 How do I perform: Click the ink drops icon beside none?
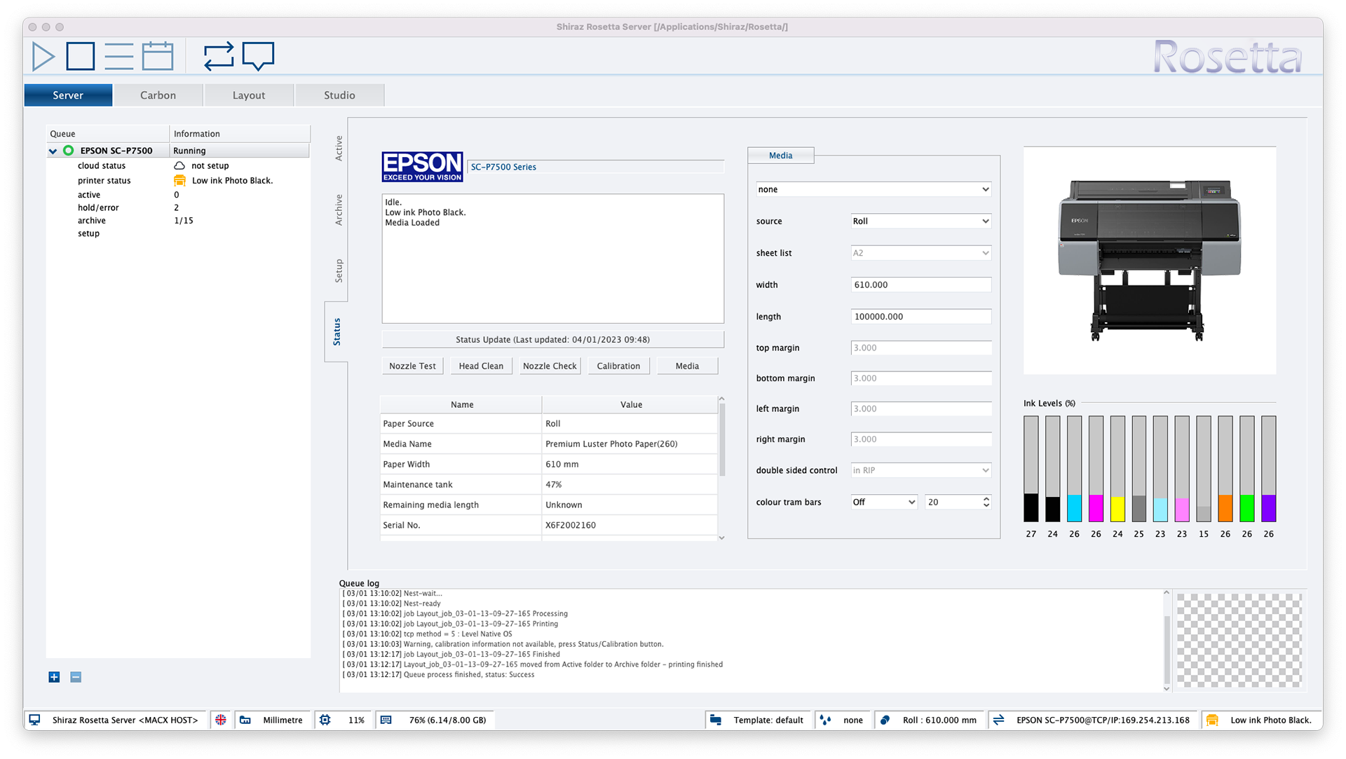pyautogui.click(x=826, y=720)
